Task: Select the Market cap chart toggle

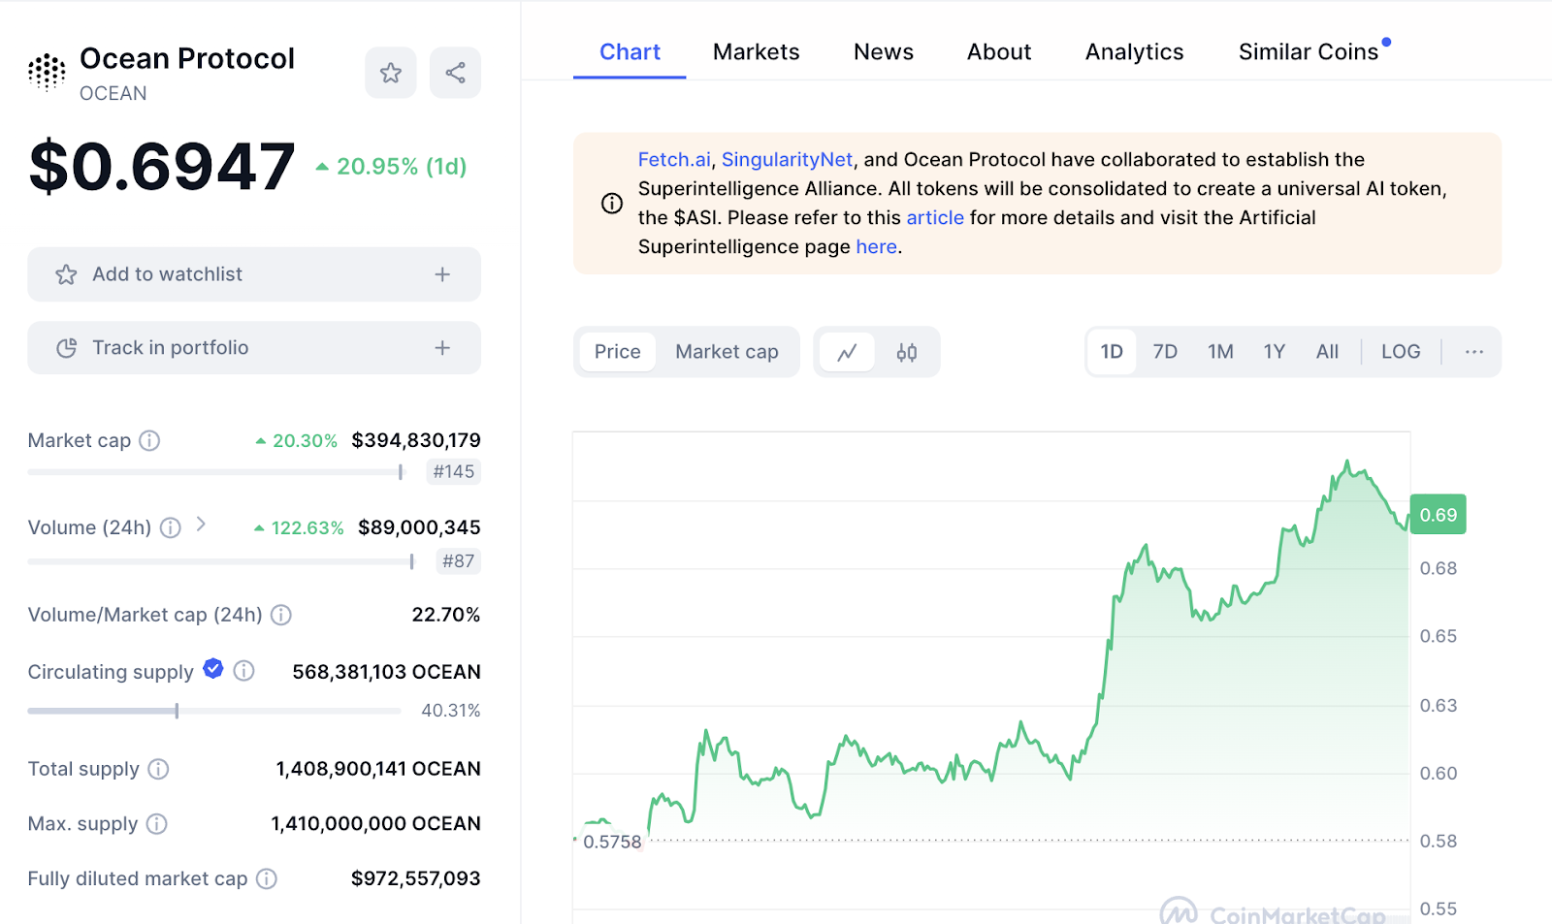Action: [x=727, y=352]
